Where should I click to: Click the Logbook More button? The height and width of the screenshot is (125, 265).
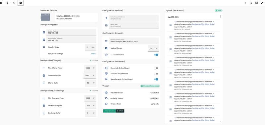pos(219,11)
